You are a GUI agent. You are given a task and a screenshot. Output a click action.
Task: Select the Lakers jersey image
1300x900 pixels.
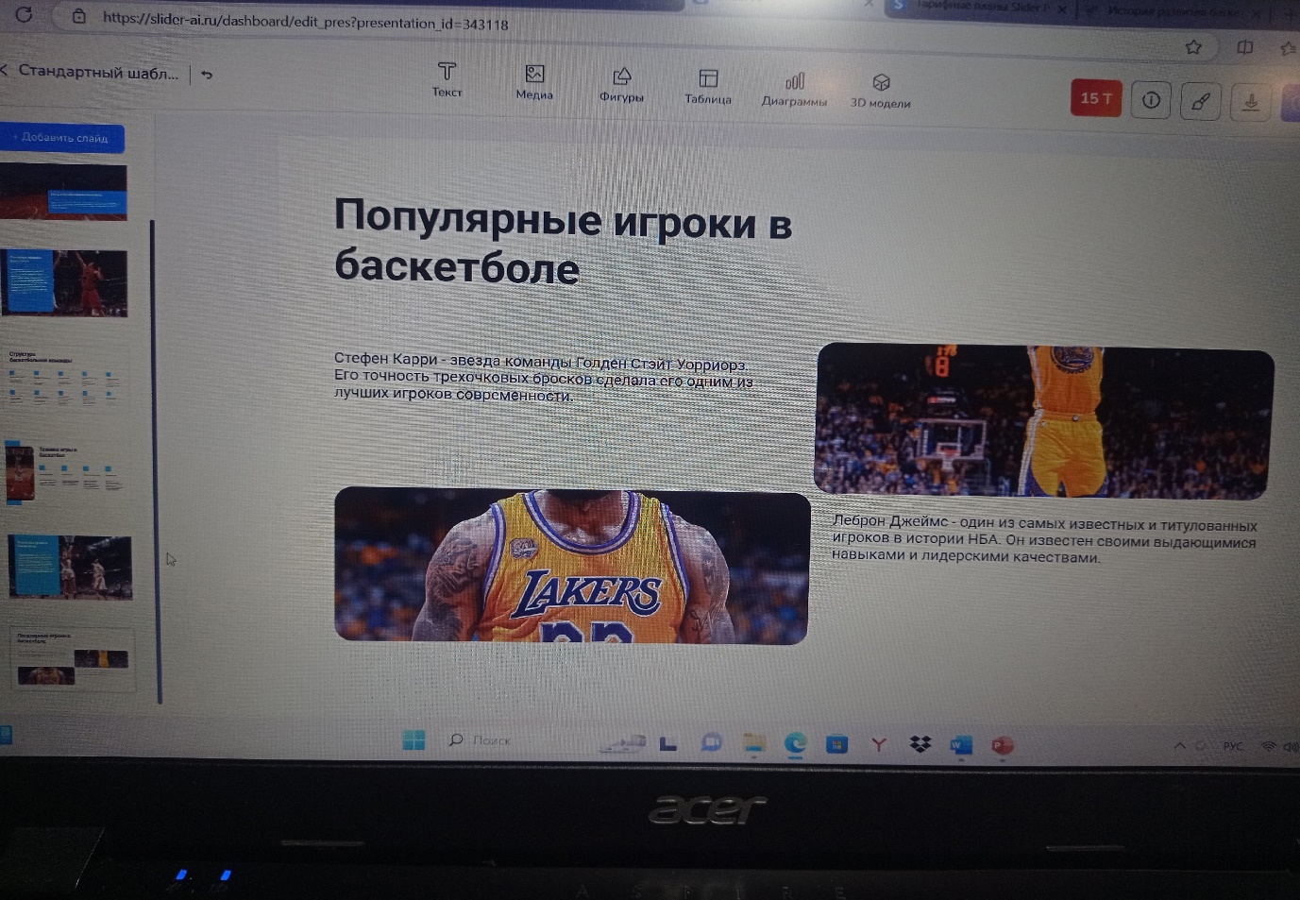[x=572, y=565]
